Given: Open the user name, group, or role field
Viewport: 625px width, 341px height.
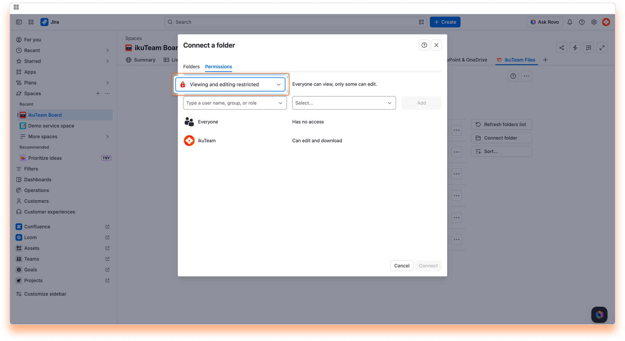Looking at the screenshot, I should 235,103.
